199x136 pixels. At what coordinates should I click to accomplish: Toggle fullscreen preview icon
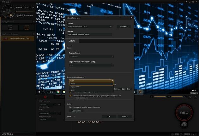(196, 97)
